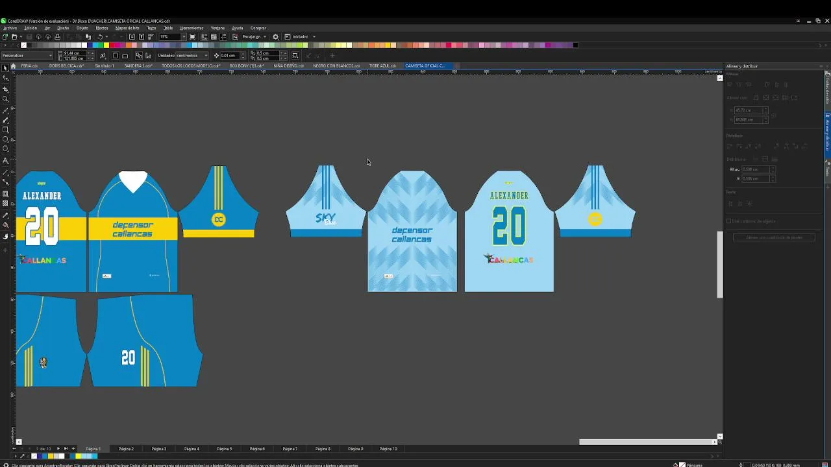The image size is (831, 467).
Task: Click 'Alinear con cuadrícula de píxeles' button
Action: [x=774, y=237]
